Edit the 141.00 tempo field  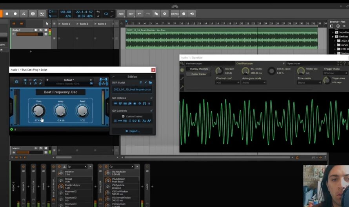(x=65, y=12)
